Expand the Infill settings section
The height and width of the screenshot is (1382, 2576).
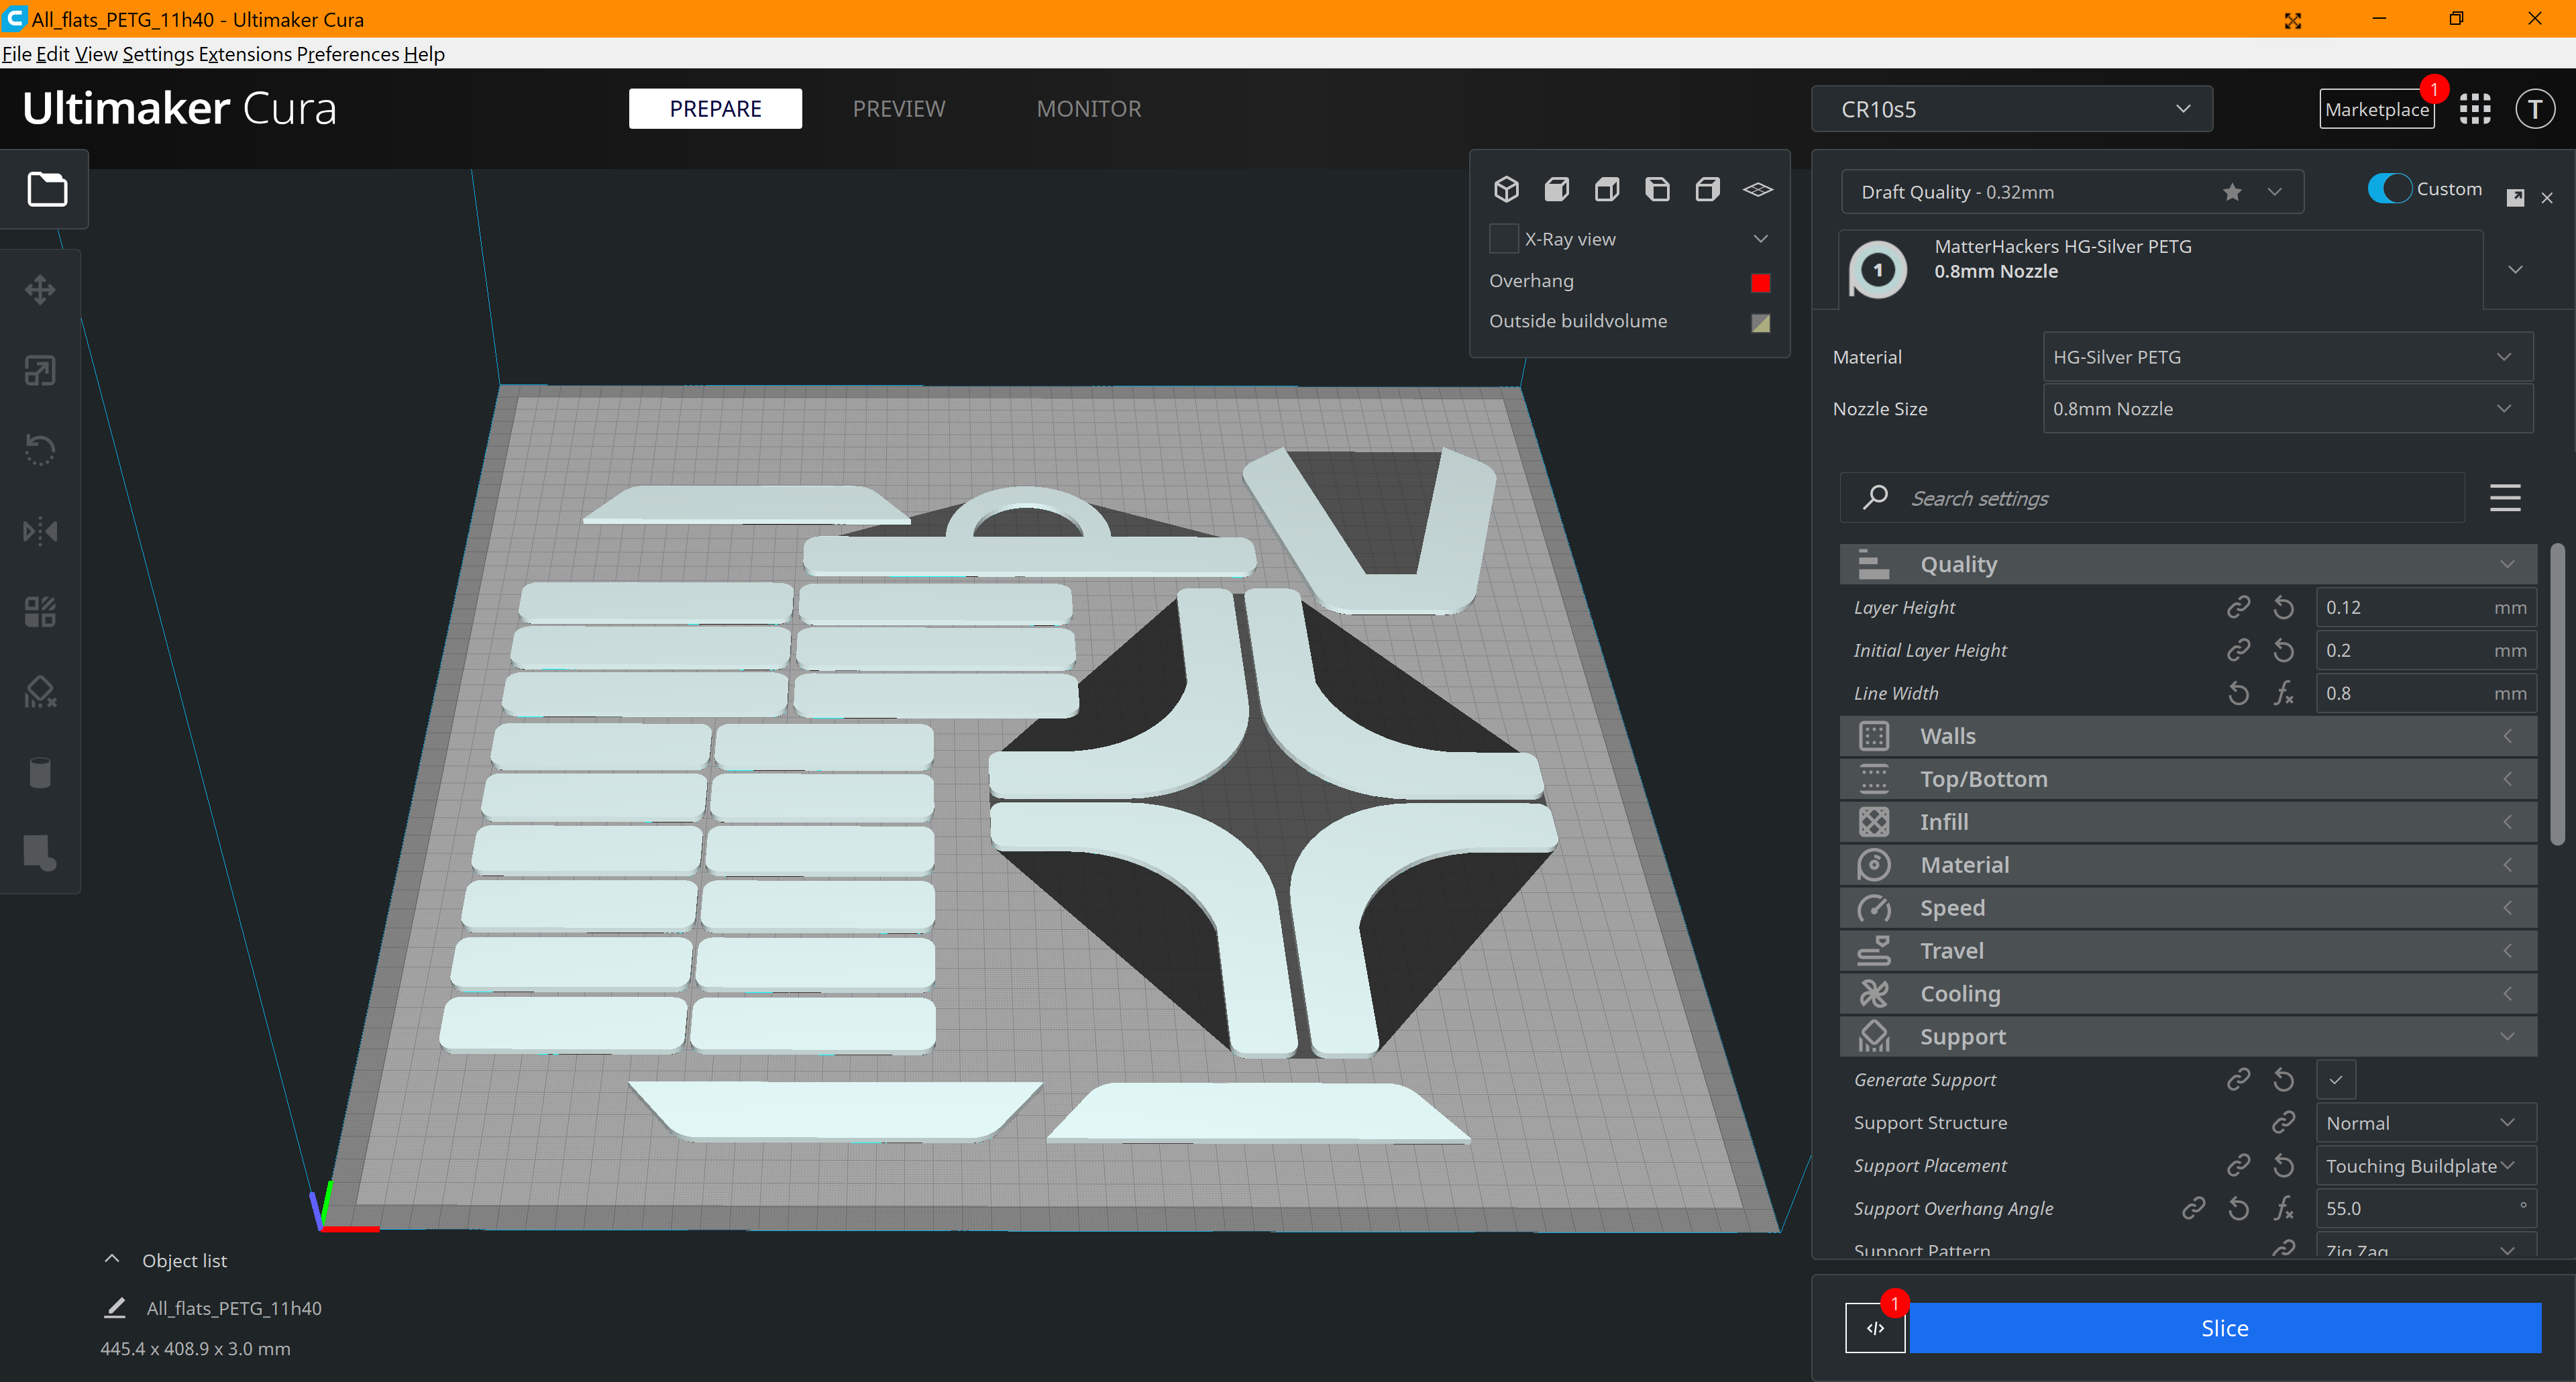point(2187,822)
